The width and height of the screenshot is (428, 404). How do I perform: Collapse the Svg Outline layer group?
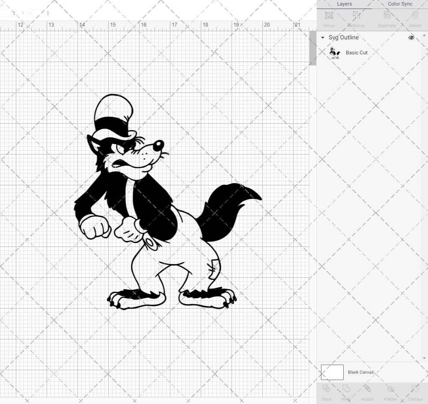tap(322, 38)
